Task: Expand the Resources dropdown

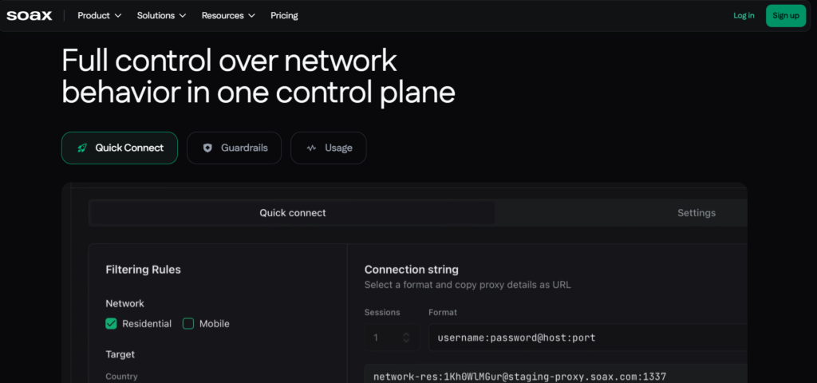Action: point(228,16)
